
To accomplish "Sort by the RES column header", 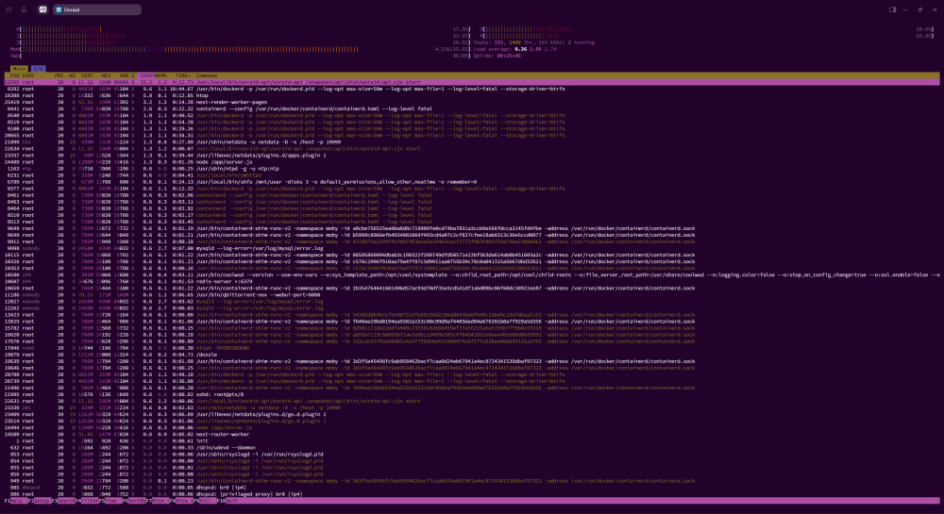I will (106, 75).
